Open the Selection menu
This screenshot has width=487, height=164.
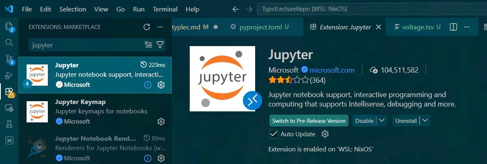(x=73, y=9)
